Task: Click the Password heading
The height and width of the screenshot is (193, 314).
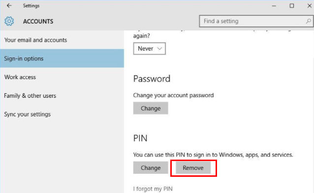Action: point(152,79)
